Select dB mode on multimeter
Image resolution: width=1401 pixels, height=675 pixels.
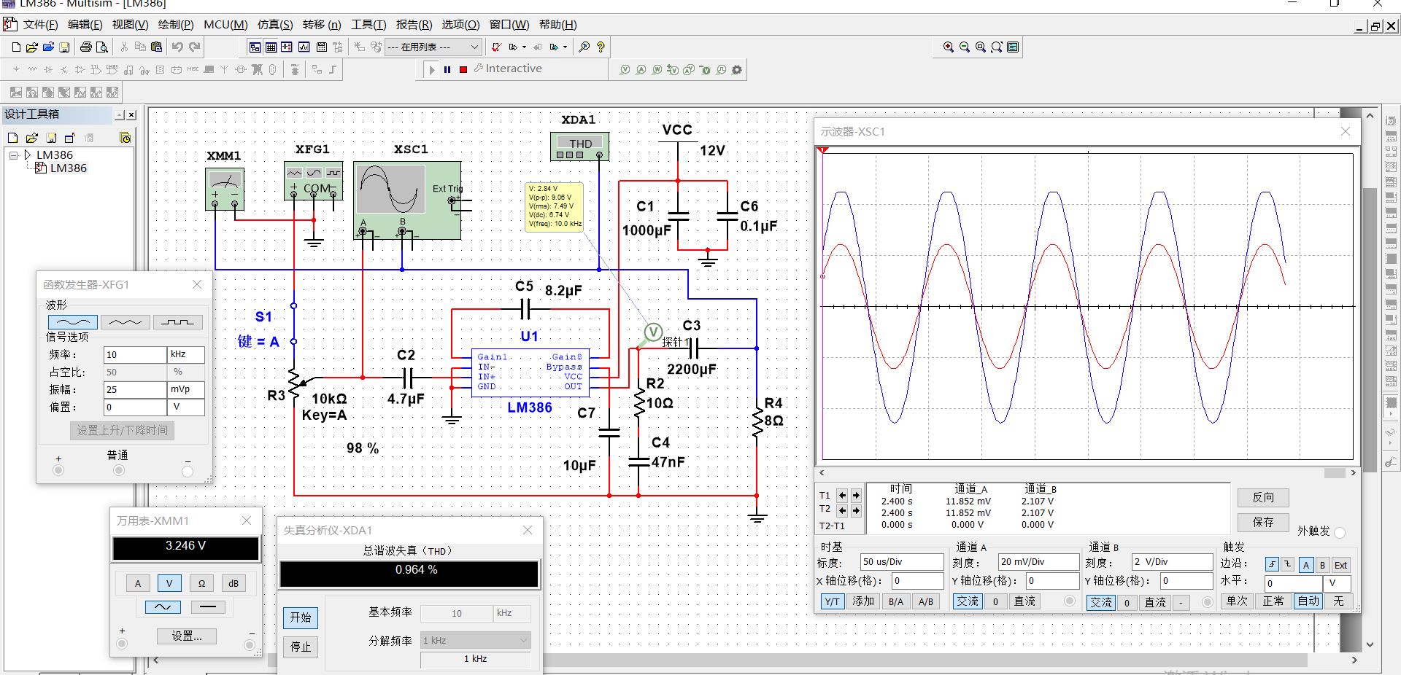tap(233, 583)
